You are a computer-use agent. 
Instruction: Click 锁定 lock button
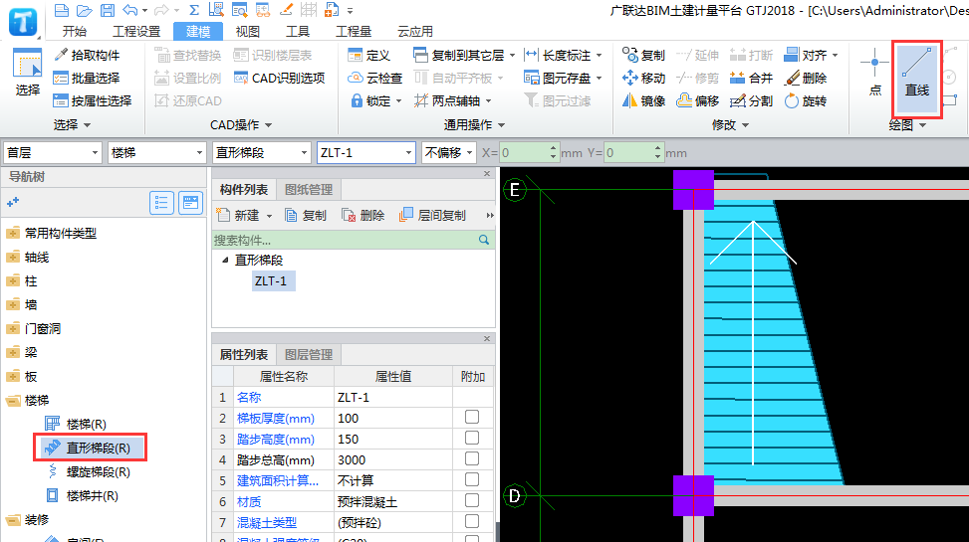[x=375, y=100]
